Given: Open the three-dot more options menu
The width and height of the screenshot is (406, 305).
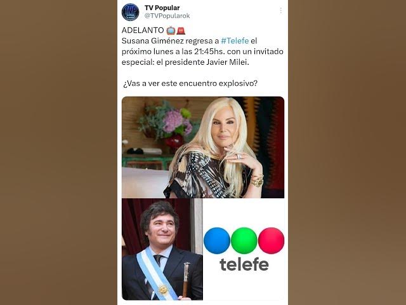Looking at the screenshot, I should pos(280,11).
